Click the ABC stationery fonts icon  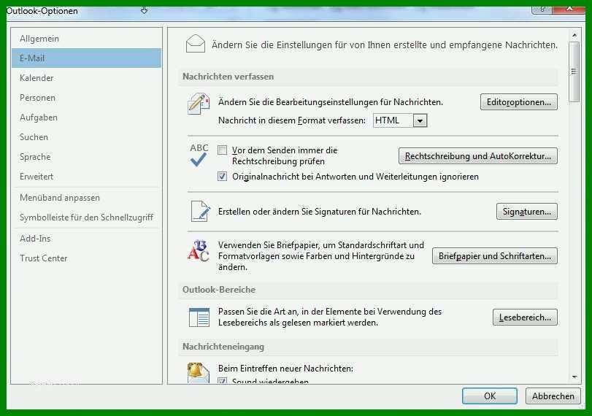199,251
